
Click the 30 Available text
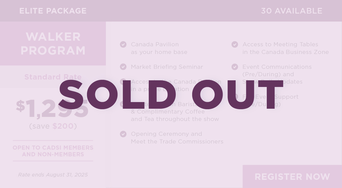click(292, 11)
